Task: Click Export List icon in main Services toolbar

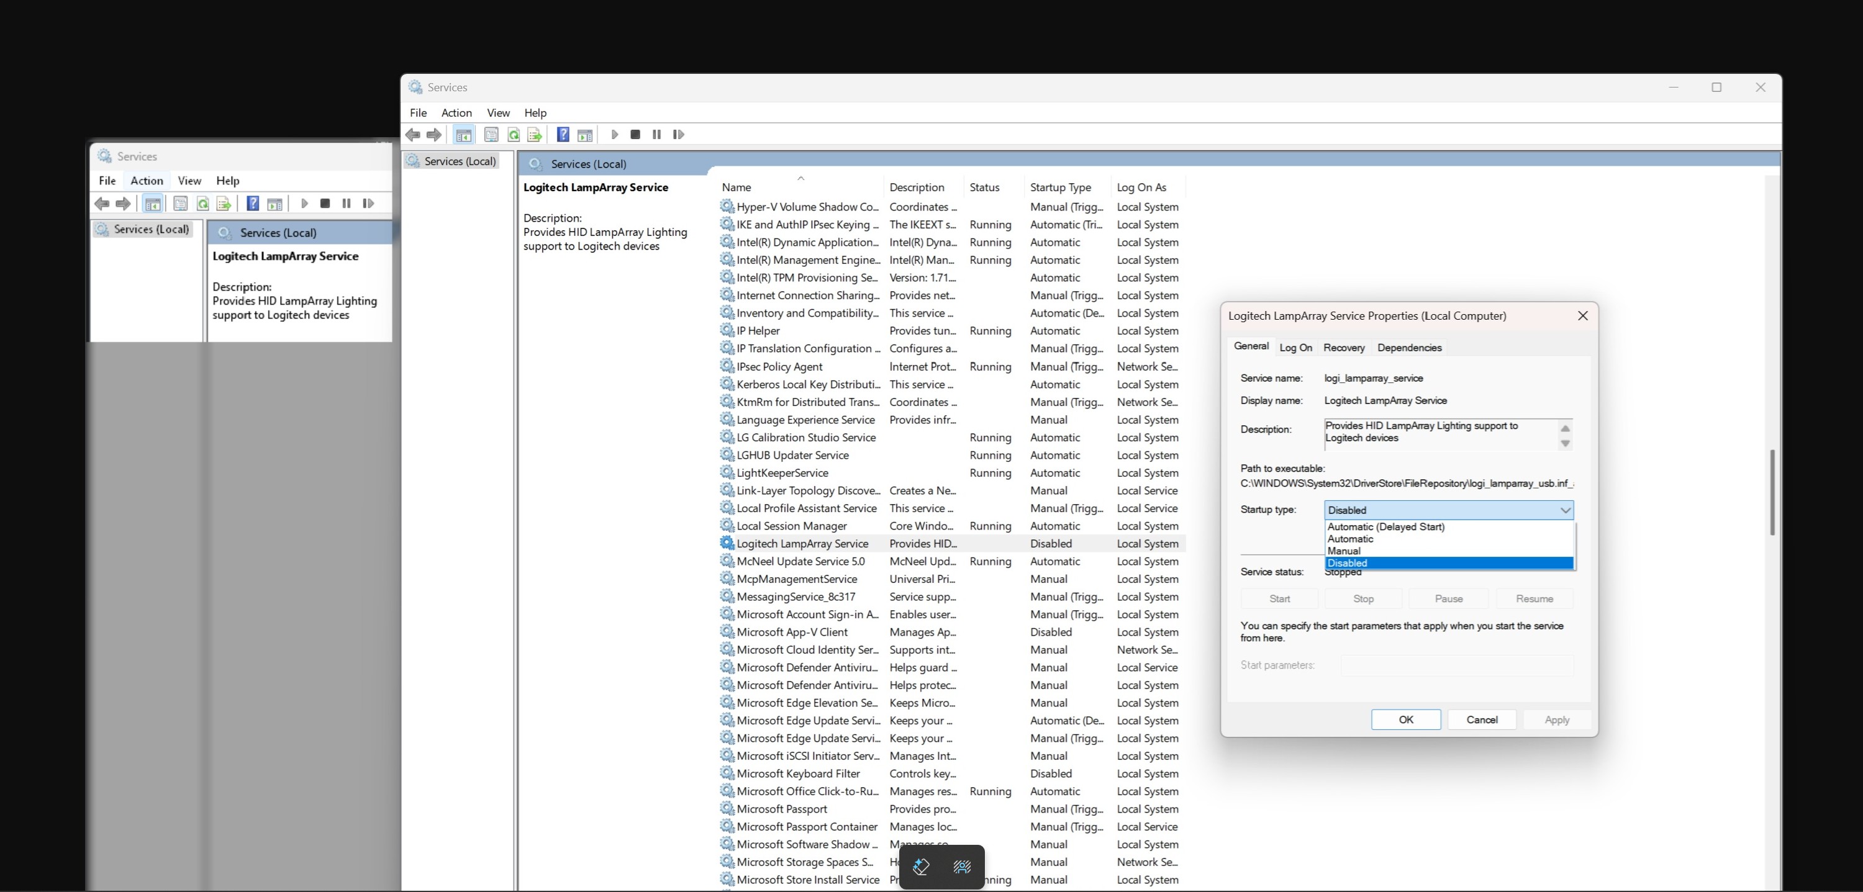Action: pyautogui.click(x=535, y=135)
